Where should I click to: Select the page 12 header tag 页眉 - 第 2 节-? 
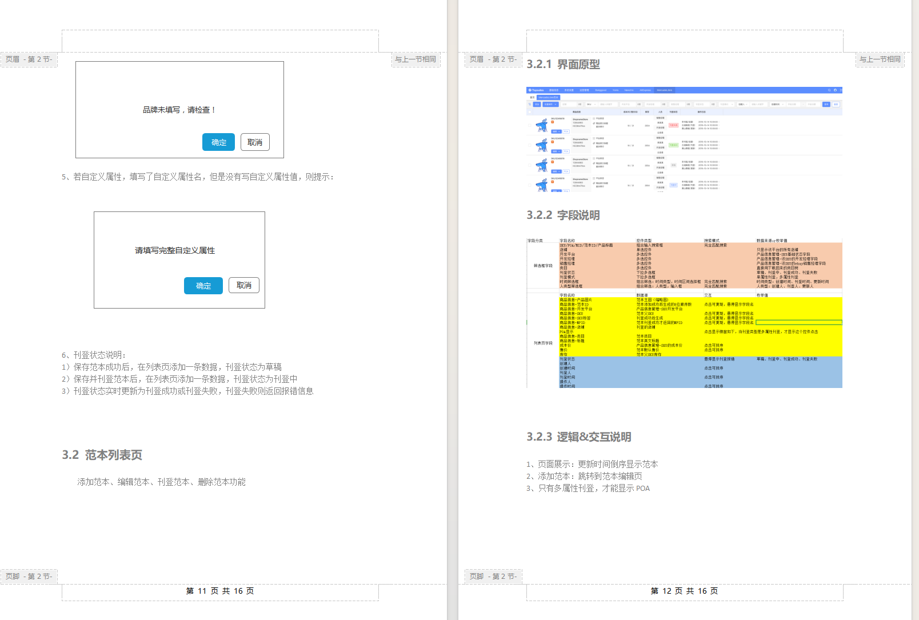pyautogui.click(x=493, y=59)
